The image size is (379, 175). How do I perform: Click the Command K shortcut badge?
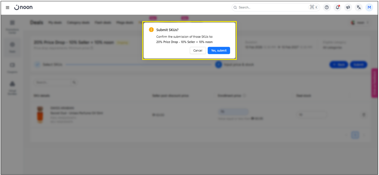pos(313,8)
